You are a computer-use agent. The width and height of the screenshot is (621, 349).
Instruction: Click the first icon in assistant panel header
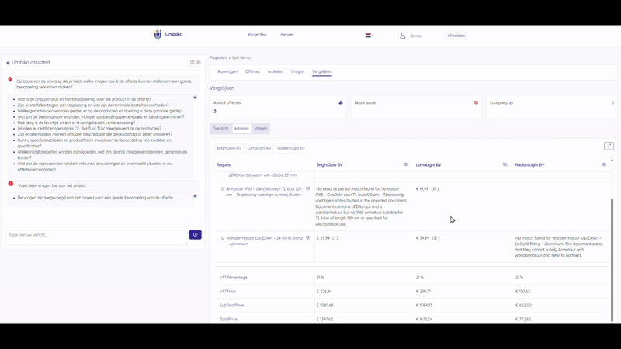pyautogui.click(x=192, y=62)
